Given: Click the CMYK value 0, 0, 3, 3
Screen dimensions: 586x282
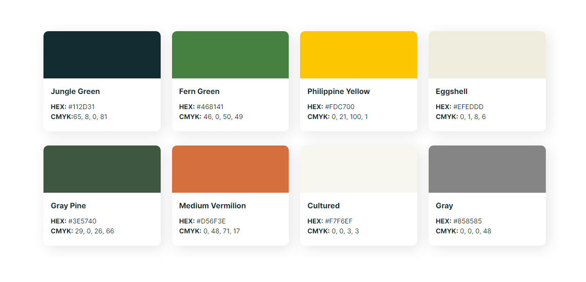Looking at the screenshot, I should 345,231.
